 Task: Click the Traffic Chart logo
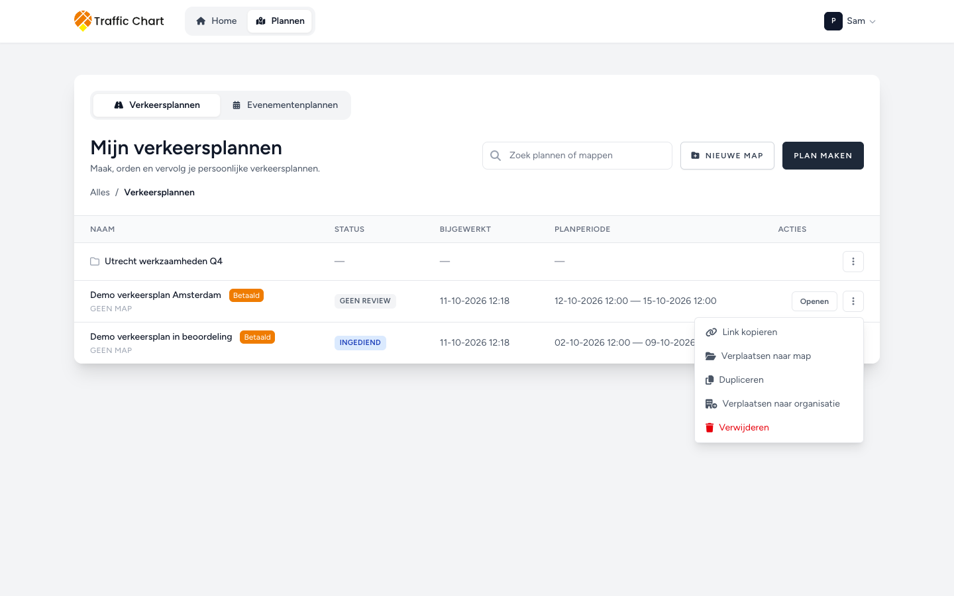pos(119,21)
